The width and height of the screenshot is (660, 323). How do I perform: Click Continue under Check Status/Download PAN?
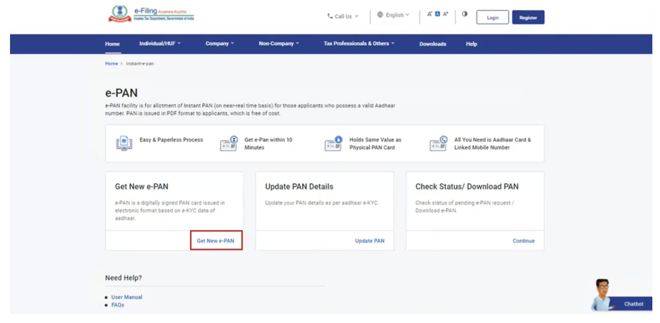[x=524, y=241]
